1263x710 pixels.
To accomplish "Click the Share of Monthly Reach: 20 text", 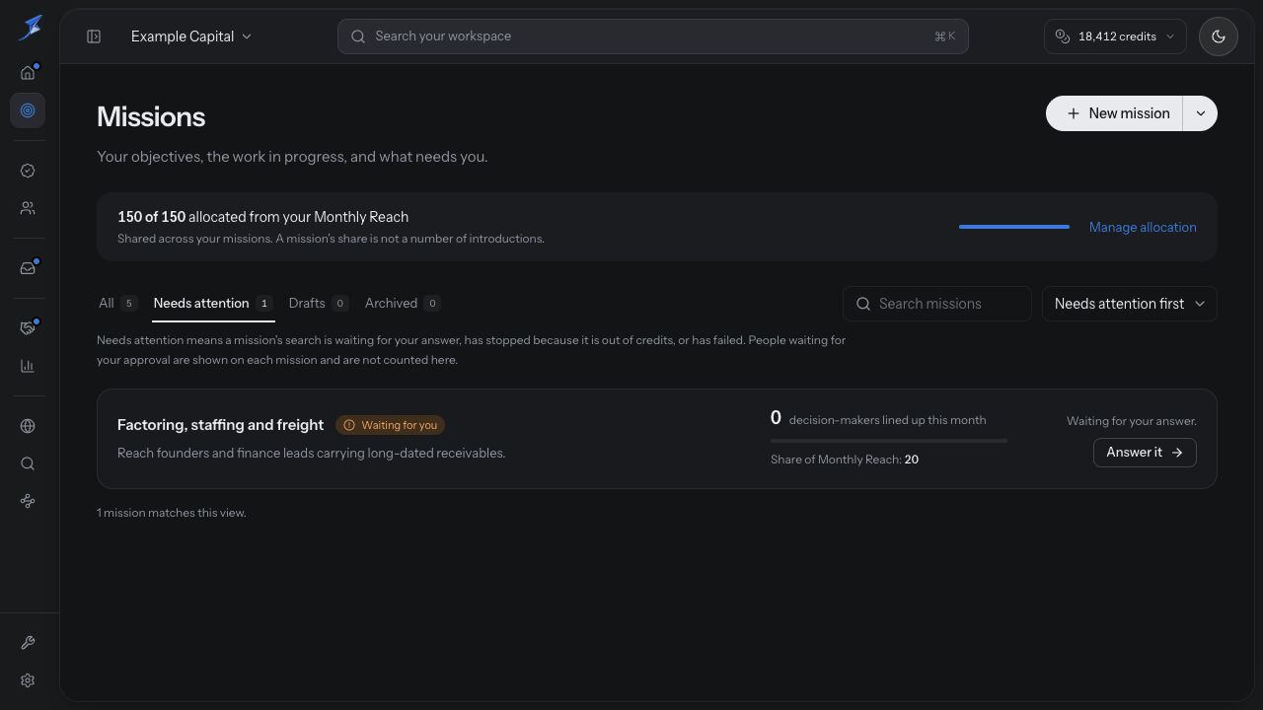I will pos(845,460).
